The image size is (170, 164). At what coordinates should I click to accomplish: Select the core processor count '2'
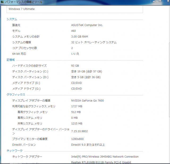(72, 48)
